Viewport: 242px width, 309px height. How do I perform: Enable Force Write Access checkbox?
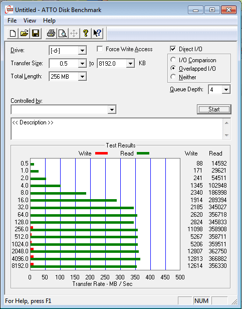tap(100, 49)
